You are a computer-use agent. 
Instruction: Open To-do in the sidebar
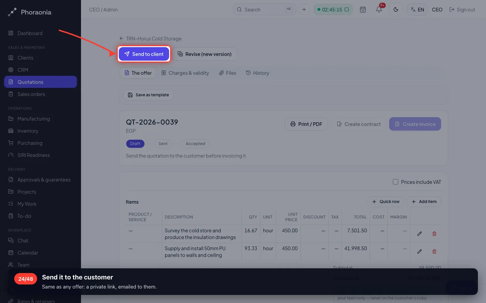[40, 216]
